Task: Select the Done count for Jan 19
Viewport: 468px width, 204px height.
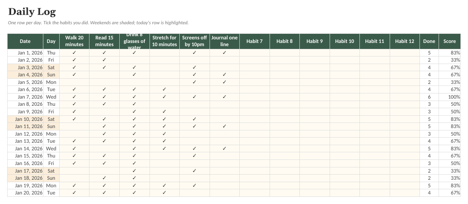Action: click(x=429, y=185)
